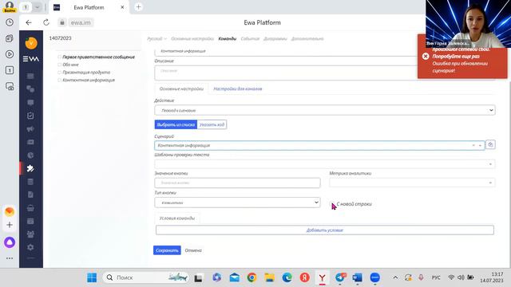Enable the С новой строки checkbox
The image size is (511, 287).
click(332, 204)
